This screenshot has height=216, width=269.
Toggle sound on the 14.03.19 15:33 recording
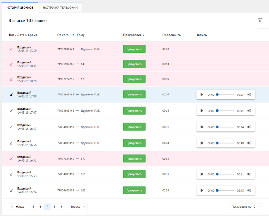coord(249,174)
